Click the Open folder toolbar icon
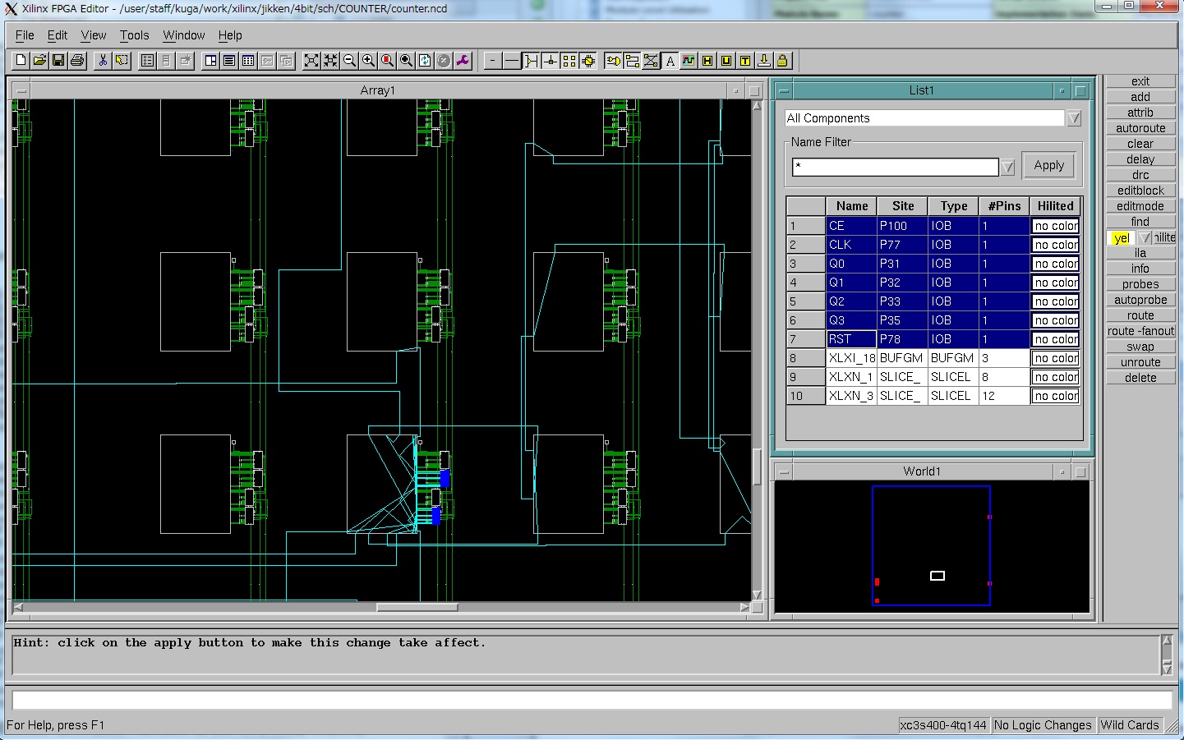 click(x=39, y=61)
